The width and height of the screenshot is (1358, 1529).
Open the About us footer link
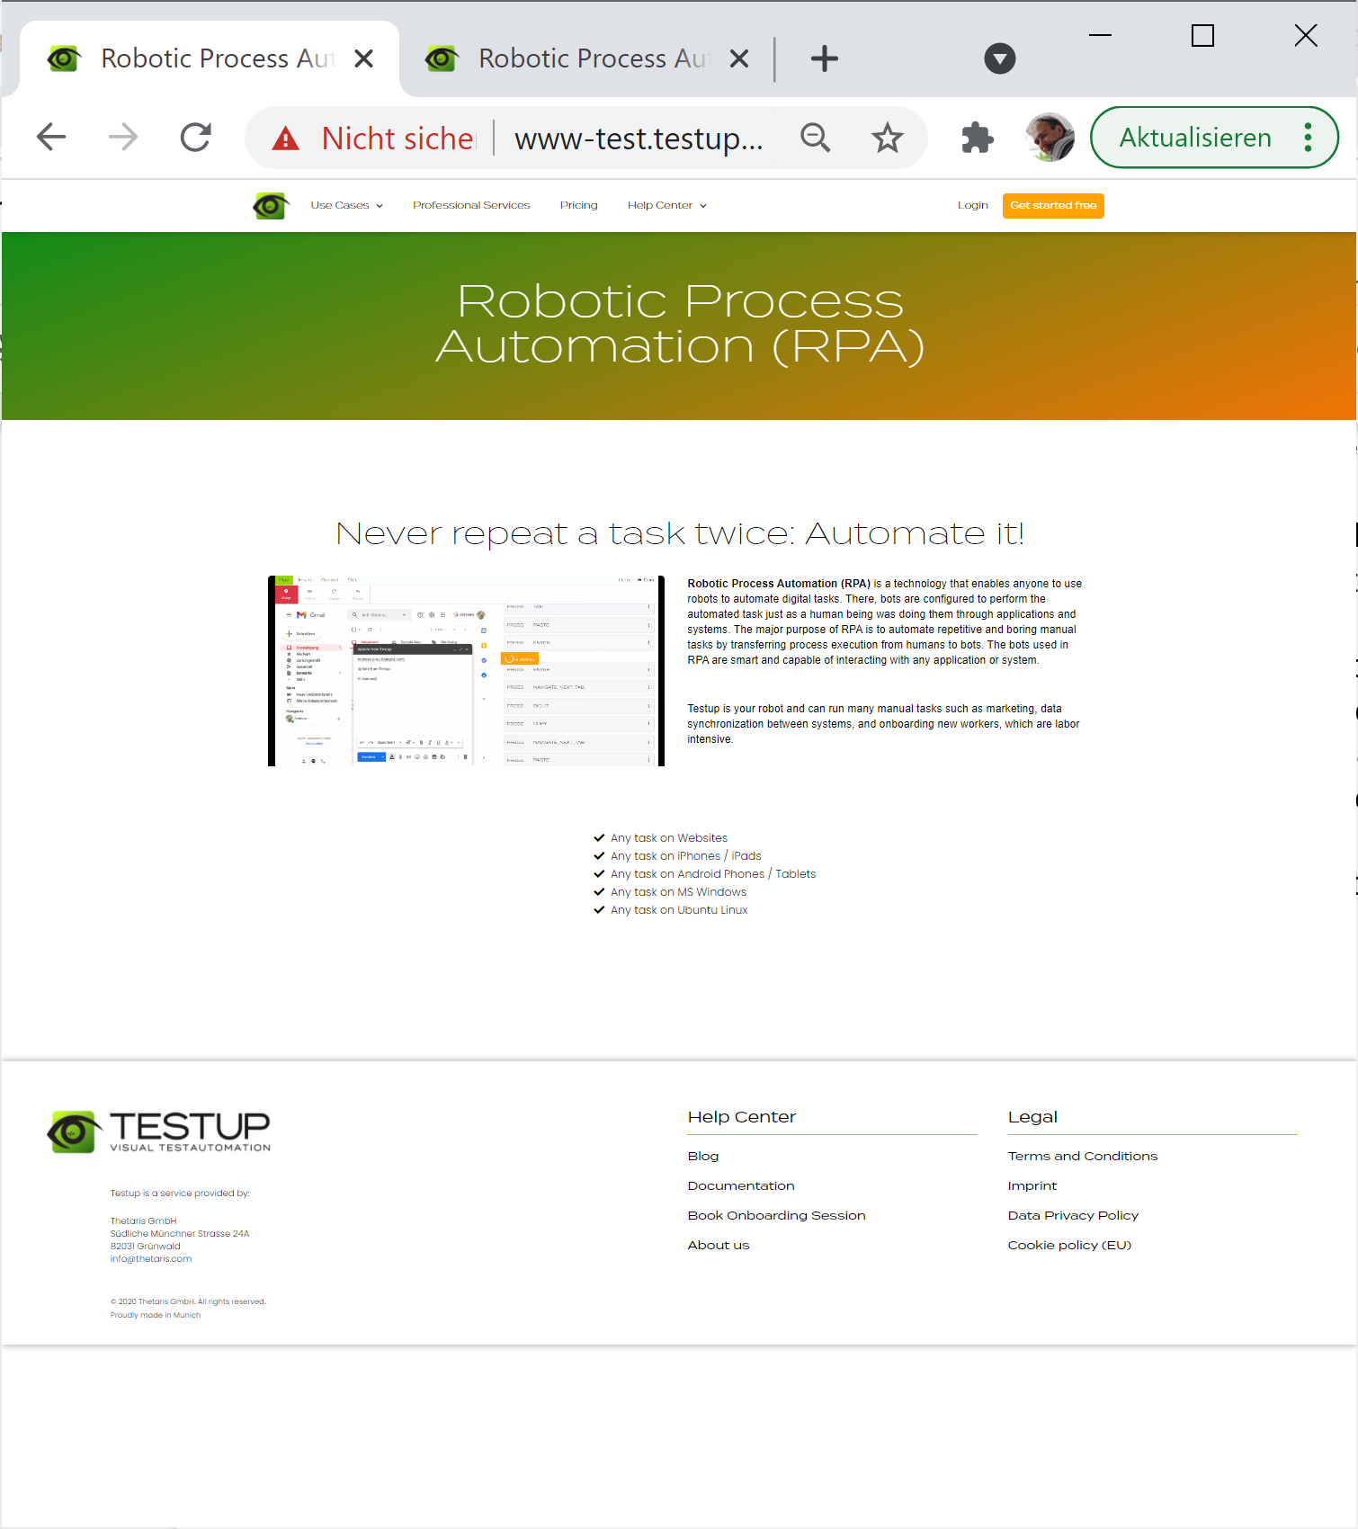tap(719, 1245)
